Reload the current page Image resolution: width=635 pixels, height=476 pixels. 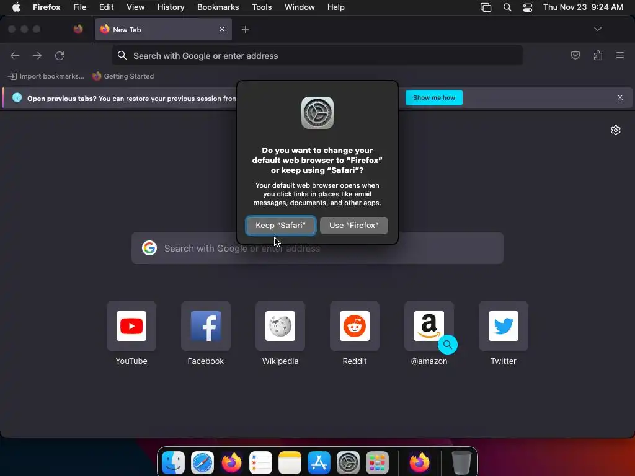(60, 55)
